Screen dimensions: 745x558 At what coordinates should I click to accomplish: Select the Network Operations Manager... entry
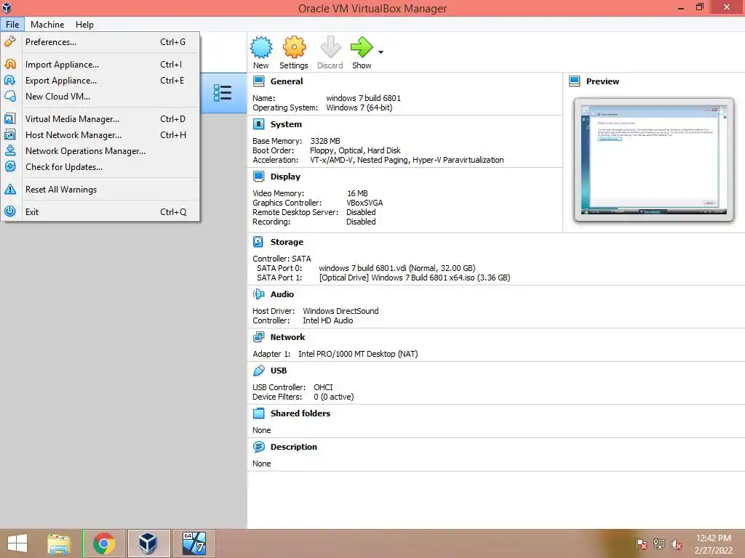tap(100, 151)
